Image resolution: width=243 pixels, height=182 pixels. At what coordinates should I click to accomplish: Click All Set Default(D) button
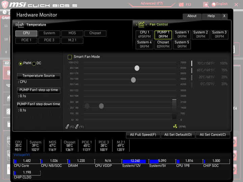pos(178,135)
